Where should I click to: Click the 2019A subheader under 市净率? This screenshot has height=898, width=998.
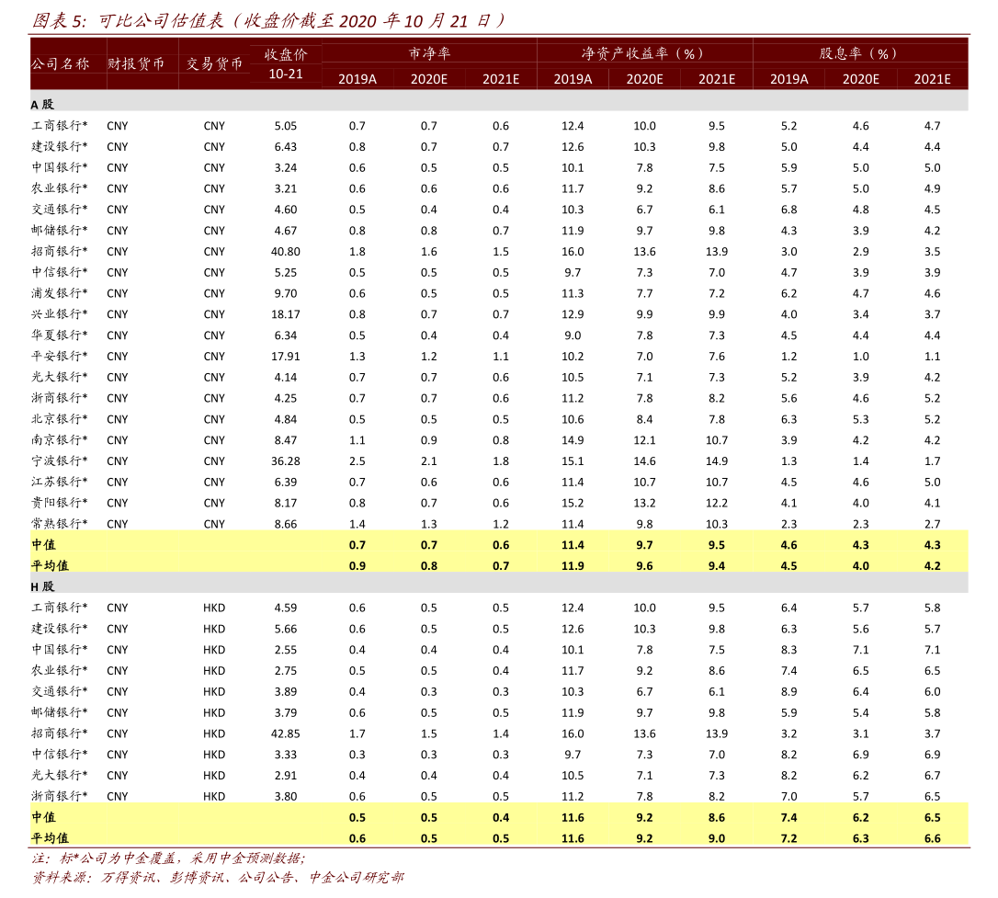click(357, 79)
